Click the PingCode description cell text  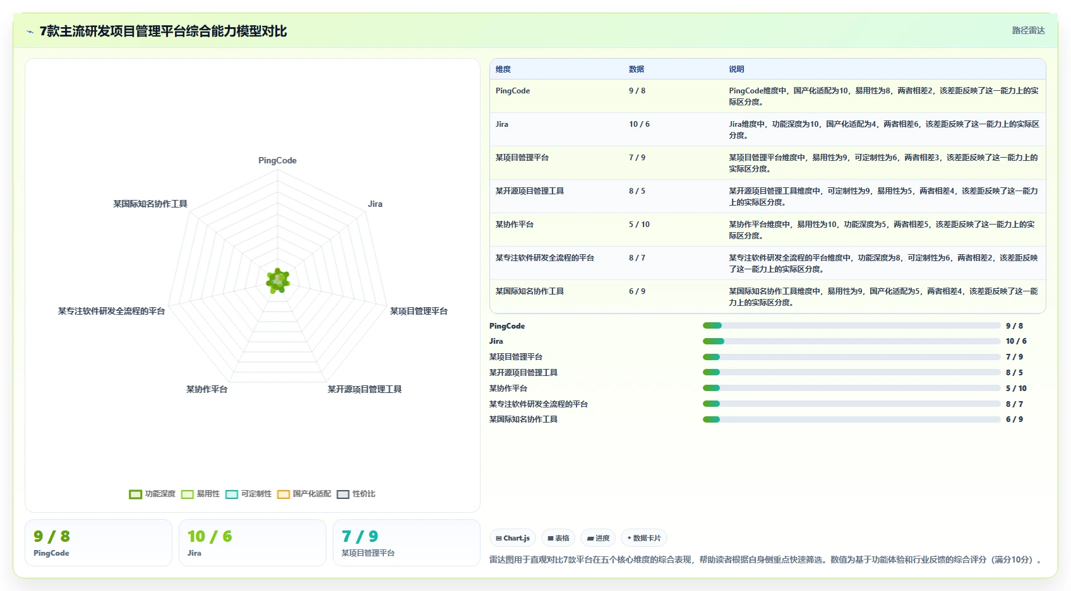(884, 97)
